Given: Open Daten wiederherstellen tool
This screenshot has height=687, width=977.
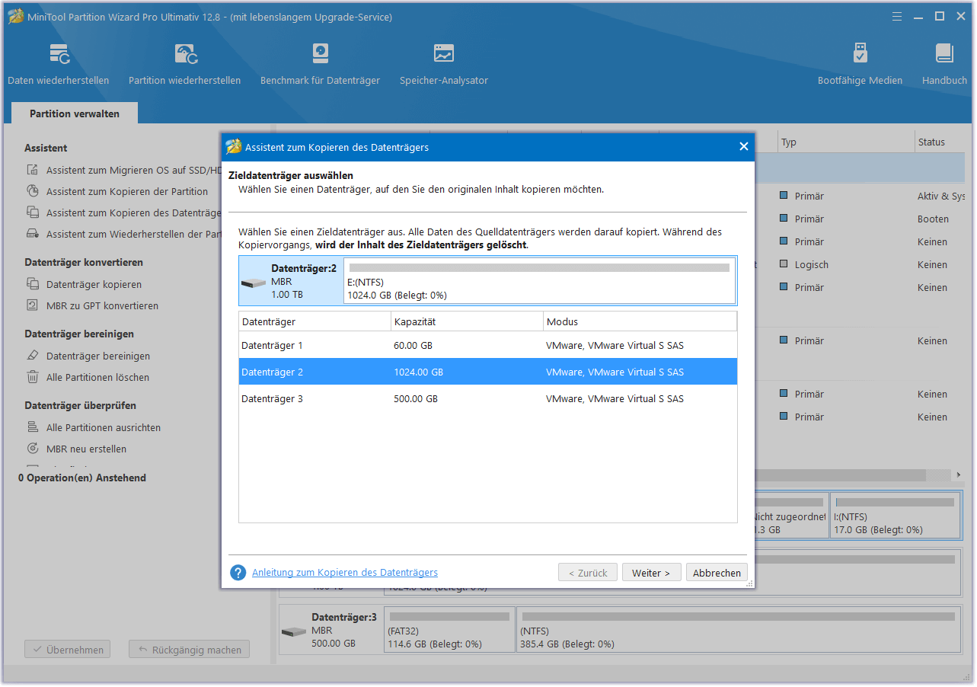Looking at the screenshot, I should [x=59, y=64].
